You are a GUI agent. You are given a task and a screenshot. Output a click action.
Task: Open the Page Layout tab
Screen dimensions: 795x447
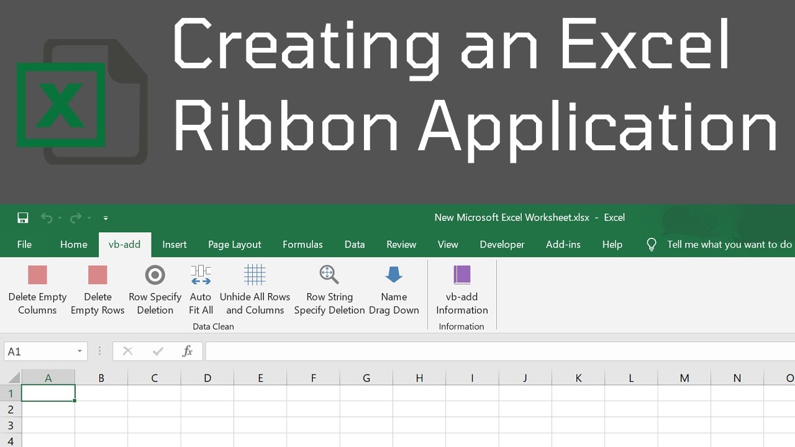point(235,245)
